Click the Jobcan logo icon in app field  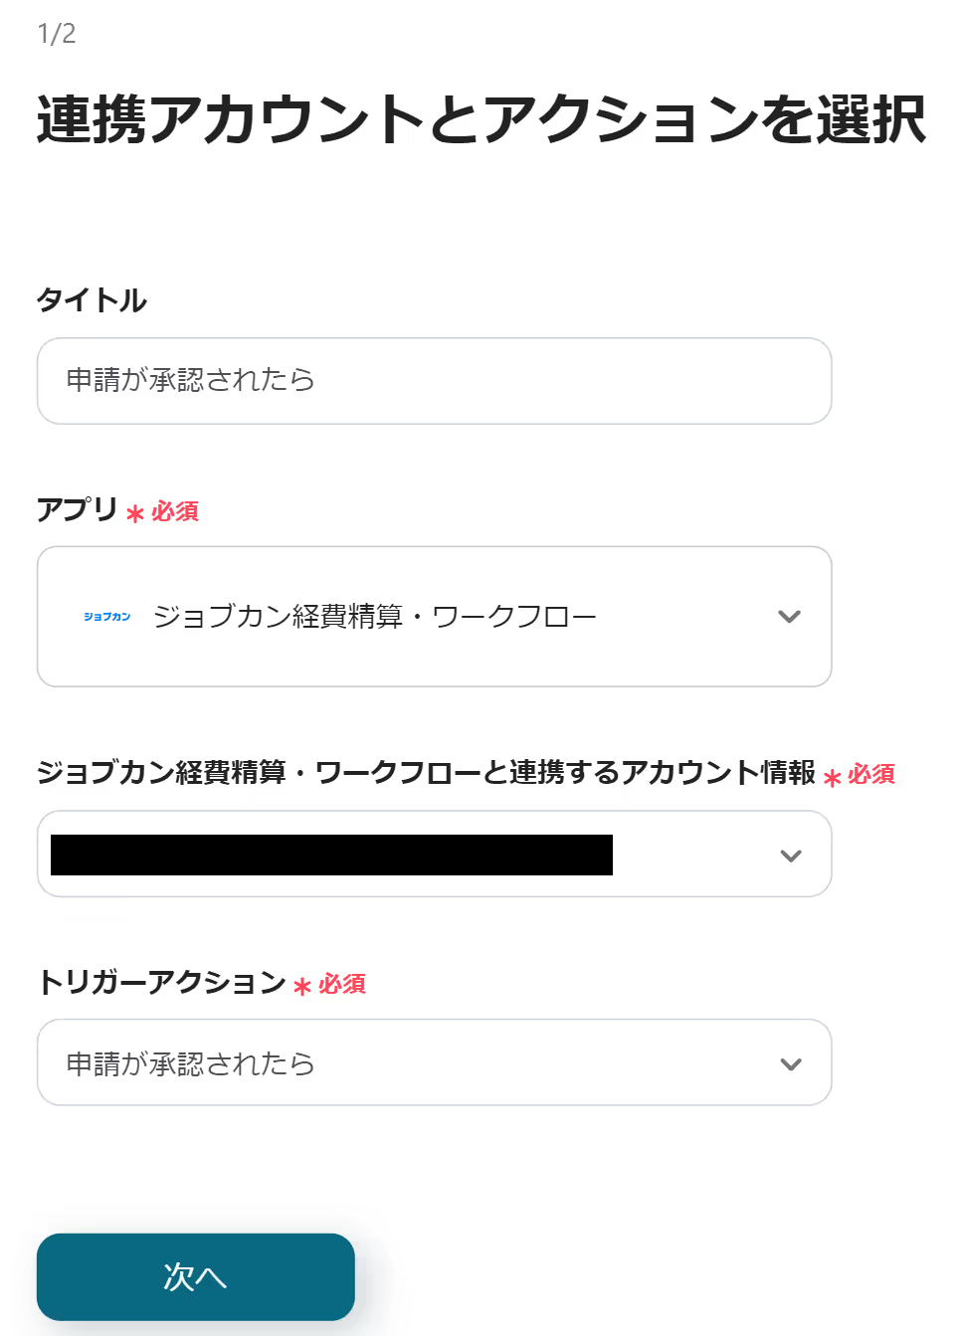107,617
